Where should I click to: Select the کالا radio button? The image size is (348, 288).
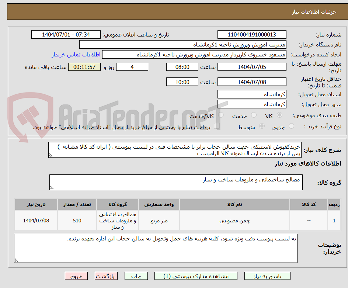(x=280, y=114)
